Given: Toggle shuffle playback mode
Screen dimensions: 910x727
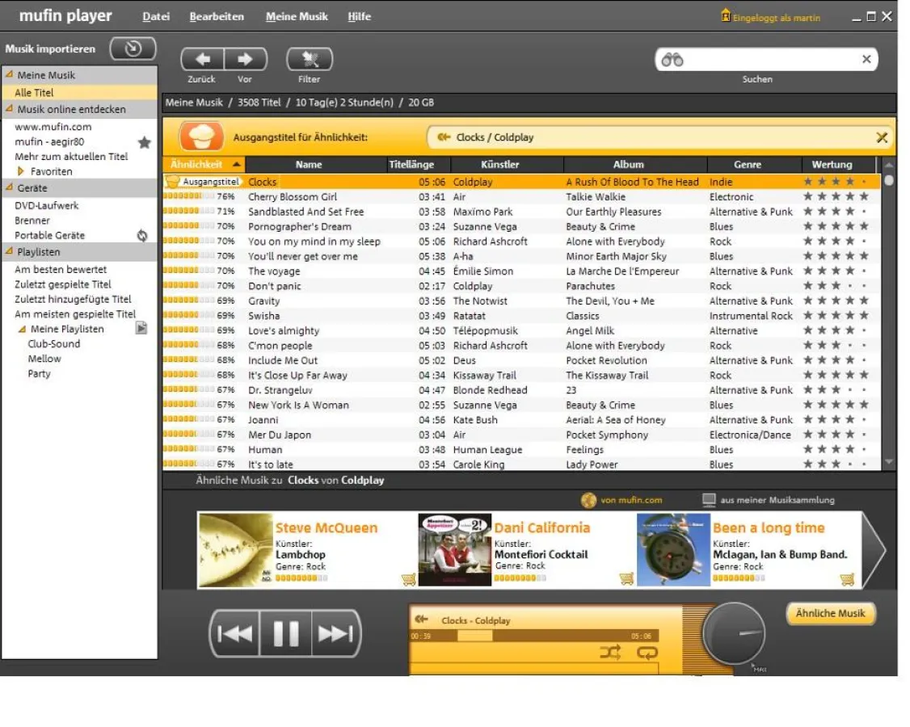Looking at the screenshot, I should 610,651.
